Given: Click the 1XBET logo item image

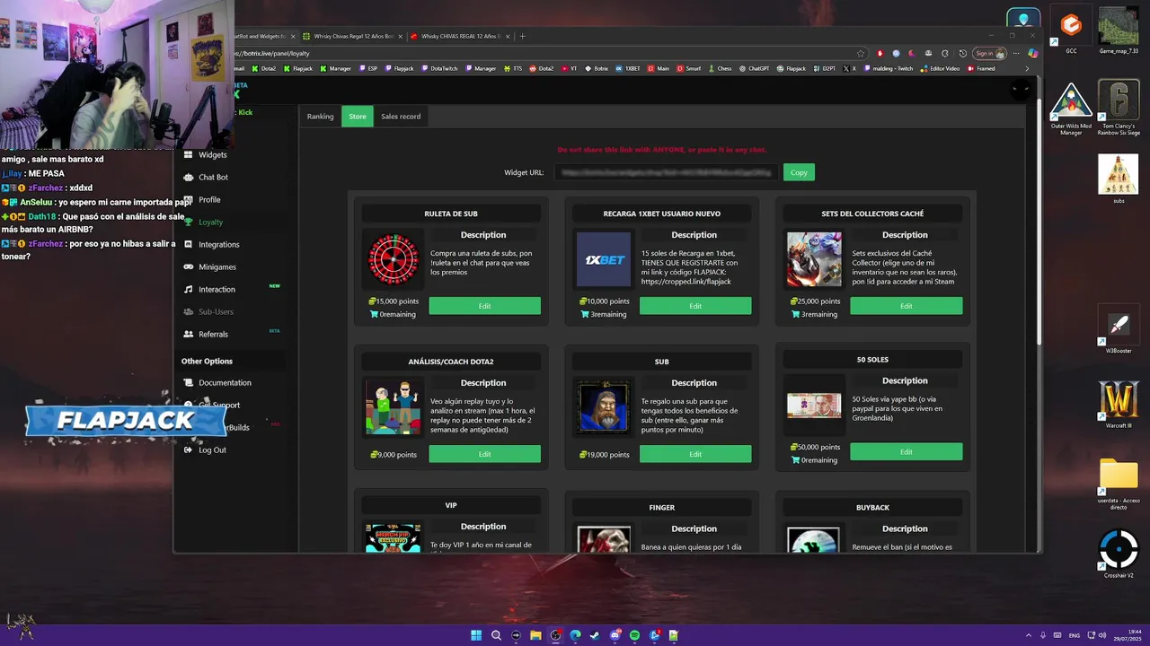Looking at the screenshot, I should click(x=604, y=259).
